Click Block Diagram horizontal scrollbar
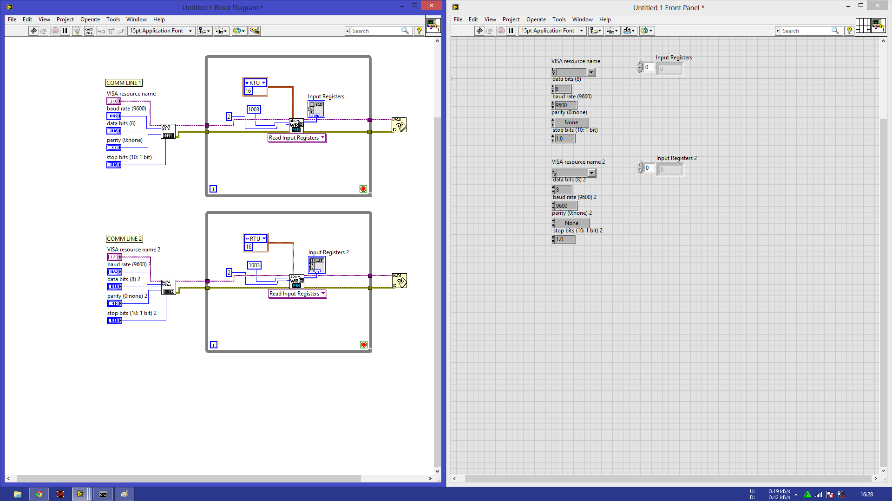 tap(188, 478)
